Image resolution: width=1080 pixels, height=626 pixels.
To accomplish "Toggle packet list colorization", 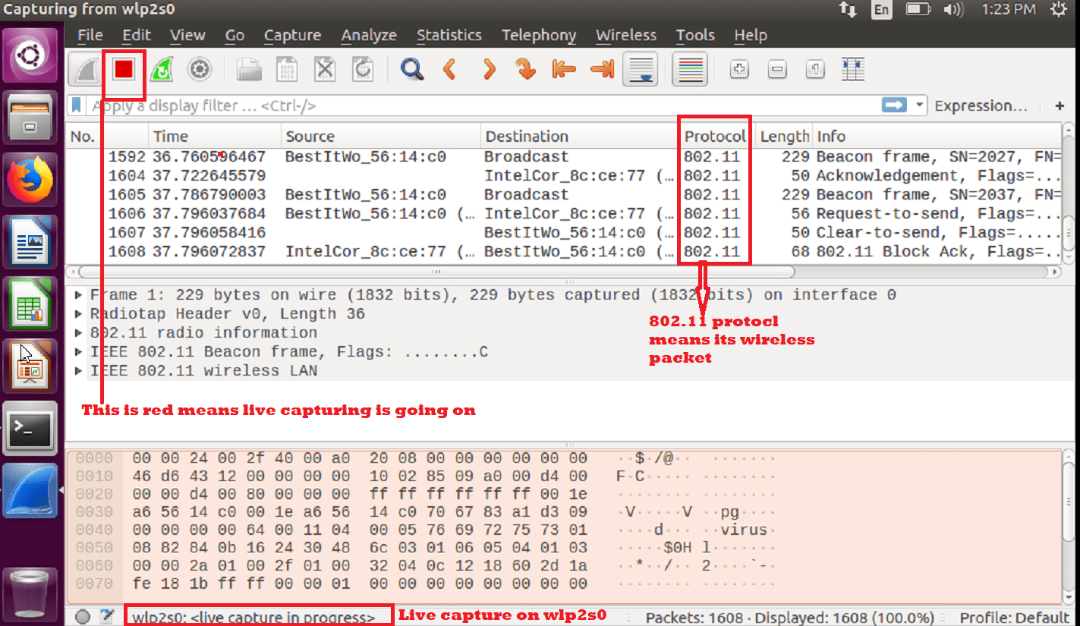I will [689, 69].
